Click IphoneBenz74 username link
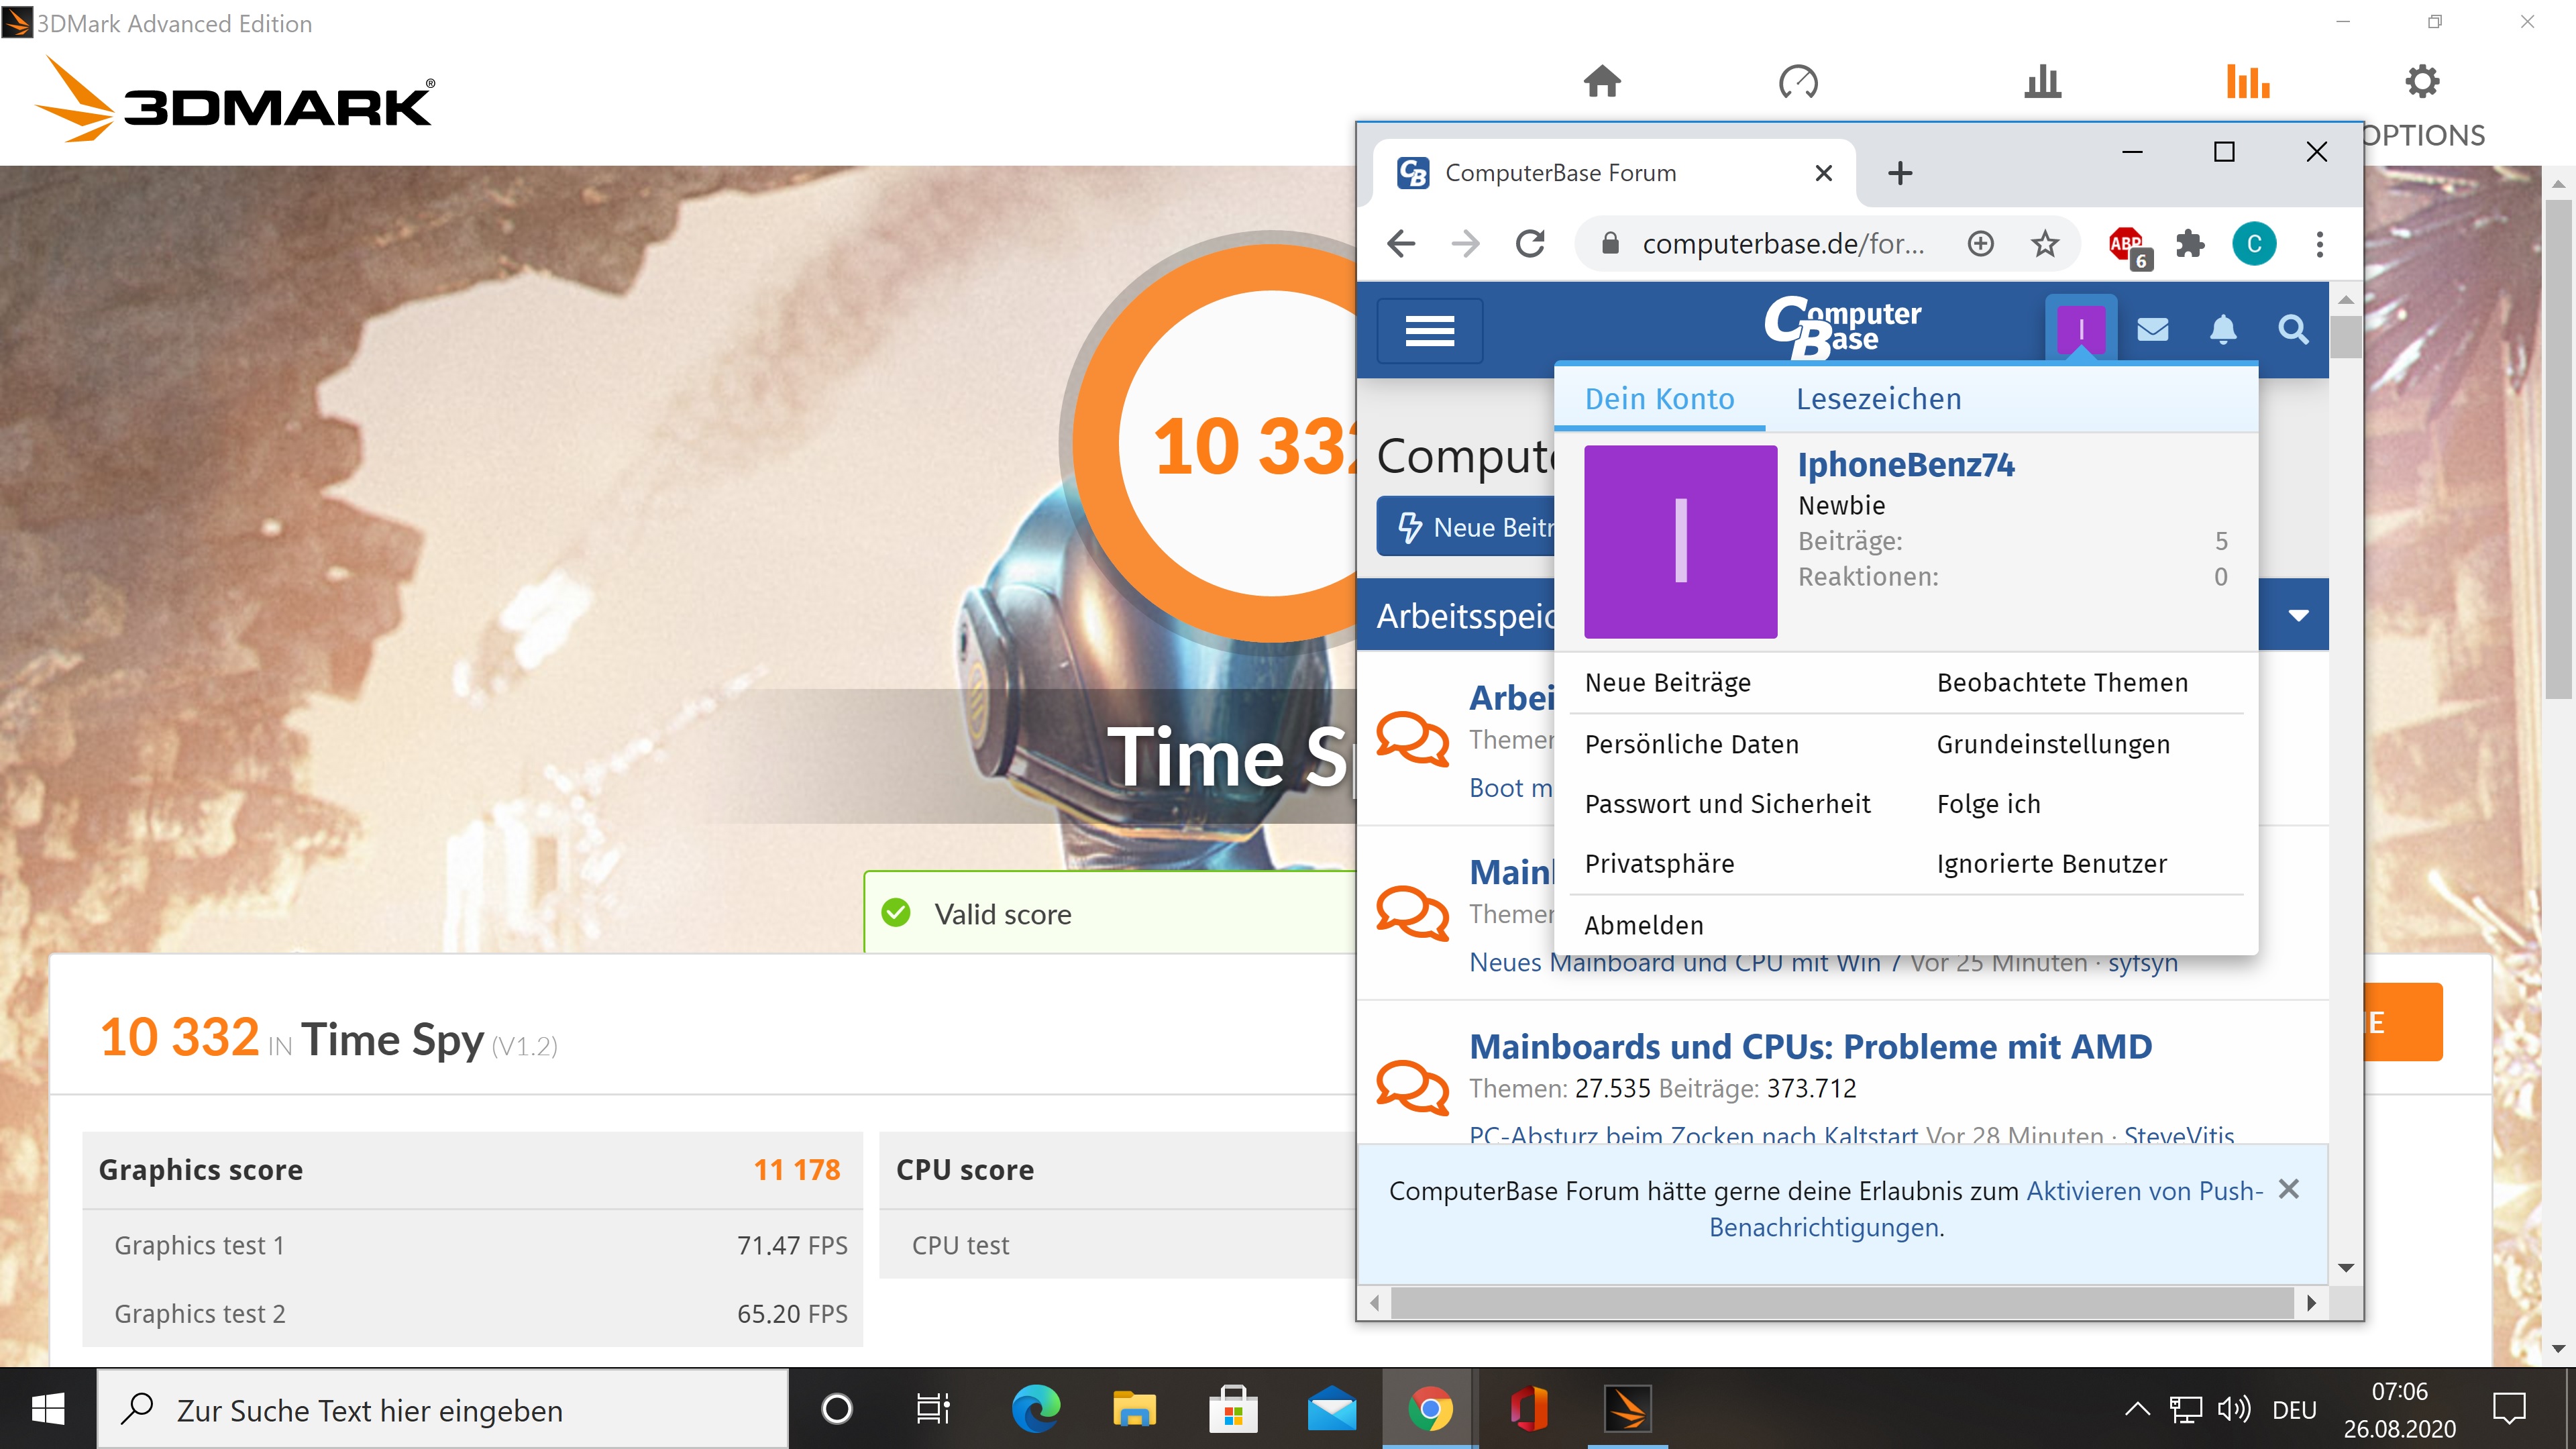This screenshot has height=1449, width=2576. coord(1905,465)
